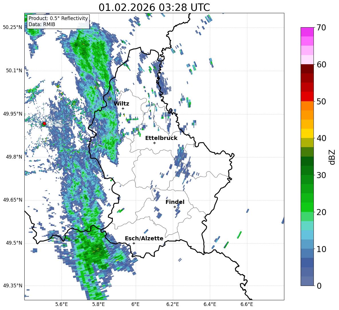The image size is (339, 310).
Task: Click the 49.5°N latitude label
Action: 14,243
